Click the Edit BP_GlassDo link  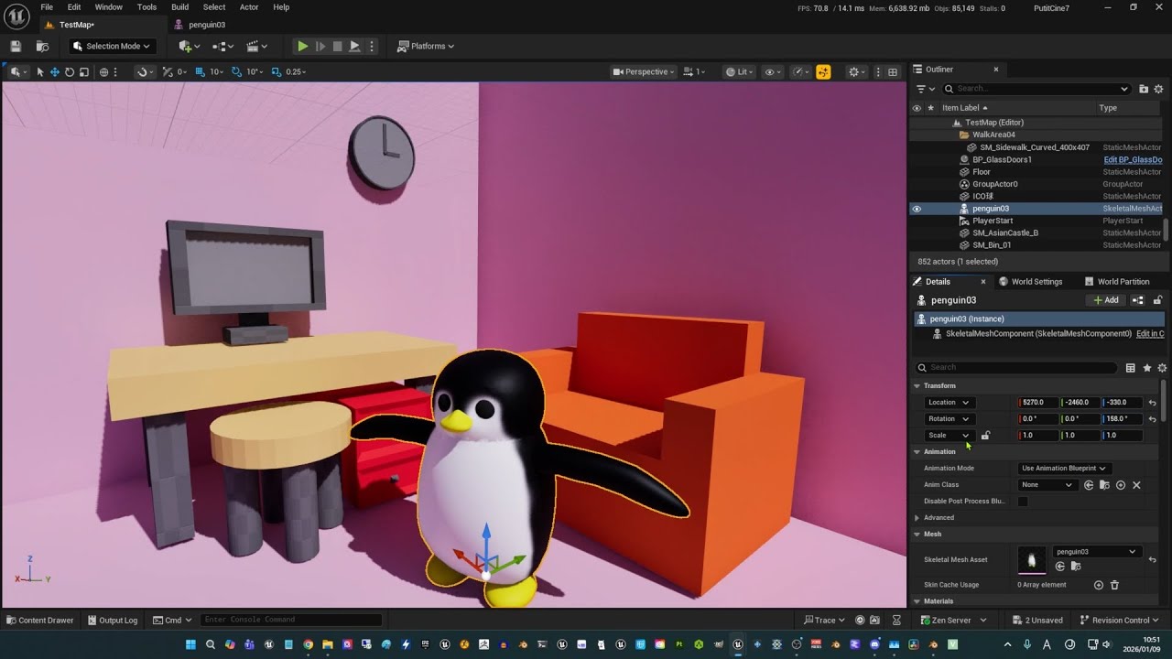(1133, 159)
